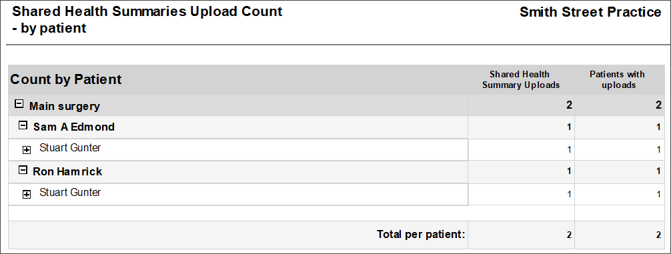Select Main surgery uploads count value
The height and width of the screenshot is (254, 671).
coord(569,105)
